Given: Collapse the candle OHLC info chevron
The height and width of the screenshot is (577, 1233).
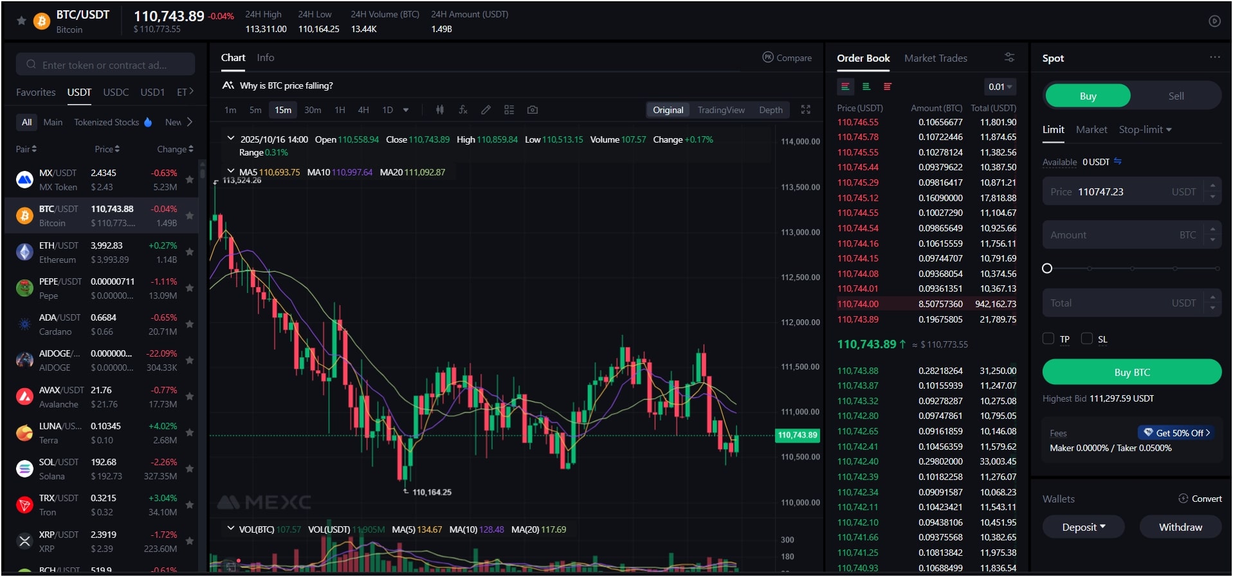Looking at the screenshot, I should [x=230, y=139].
